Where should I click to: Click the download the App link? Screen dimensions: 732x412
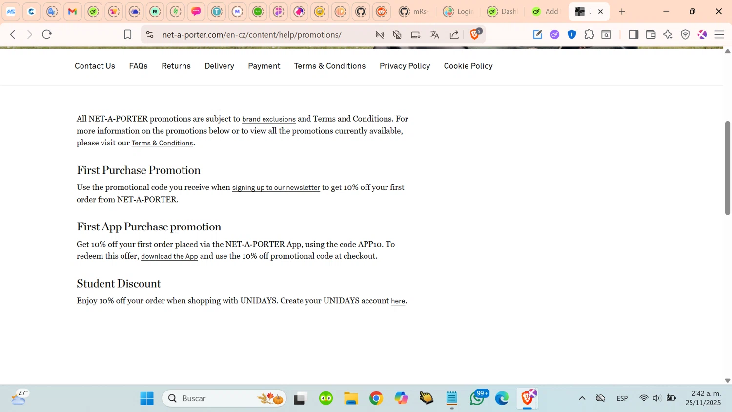[169, 256]
